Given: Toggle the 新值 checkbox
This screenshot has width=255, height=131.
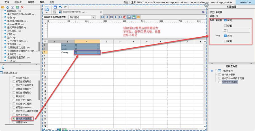Looking at the screenshot, I should 225,25.
